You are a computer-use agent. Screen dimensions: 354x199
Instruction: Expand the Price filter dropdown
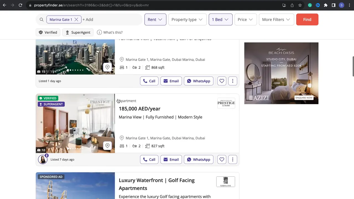click(x=245, y=19)
